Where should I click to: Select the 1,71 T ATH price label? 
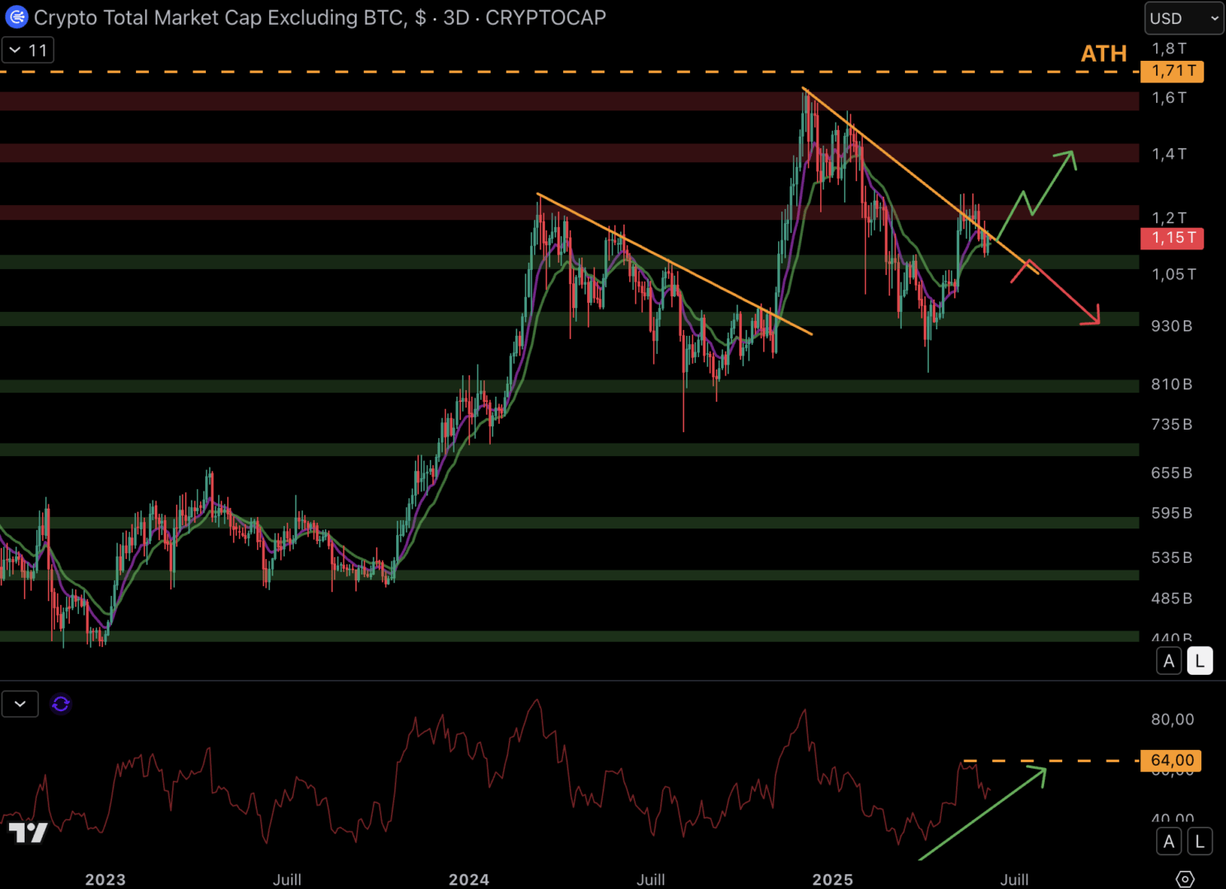1172,72
